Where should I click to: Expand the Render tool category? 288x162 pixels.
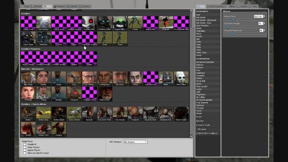point(200,121)
